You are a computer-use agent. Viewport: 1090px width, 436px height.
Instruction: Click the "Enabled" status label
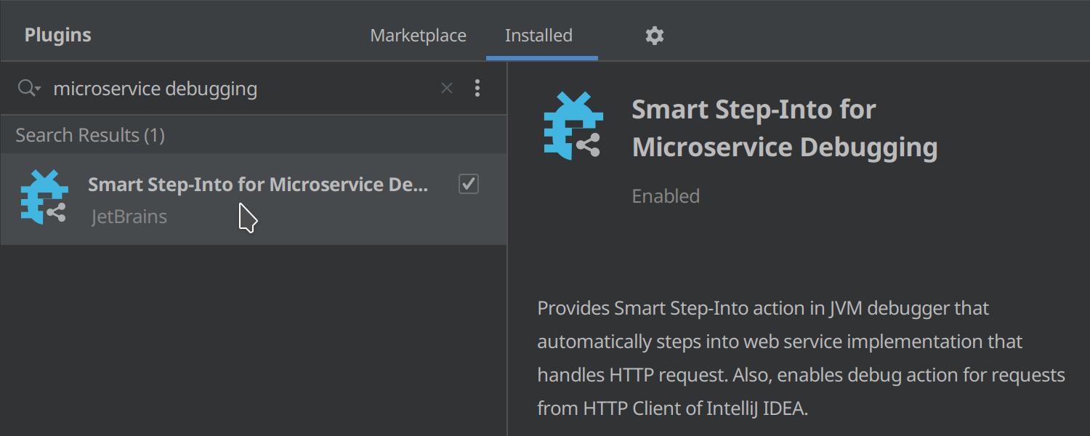tap(666, 196)
